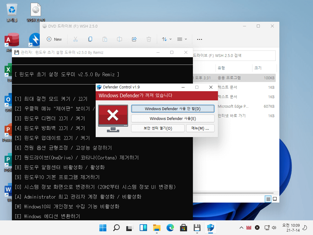Screen dimensions: 313x235
Task: Click Windows Defender 사용 안 함(D) button
Action: [173, 109]
